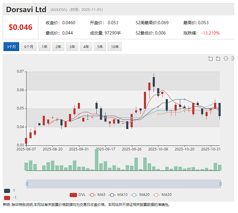The height and width of the screenshot is (213, 238).
Task: Select the 10年 time range
Action: pos(115,47)
